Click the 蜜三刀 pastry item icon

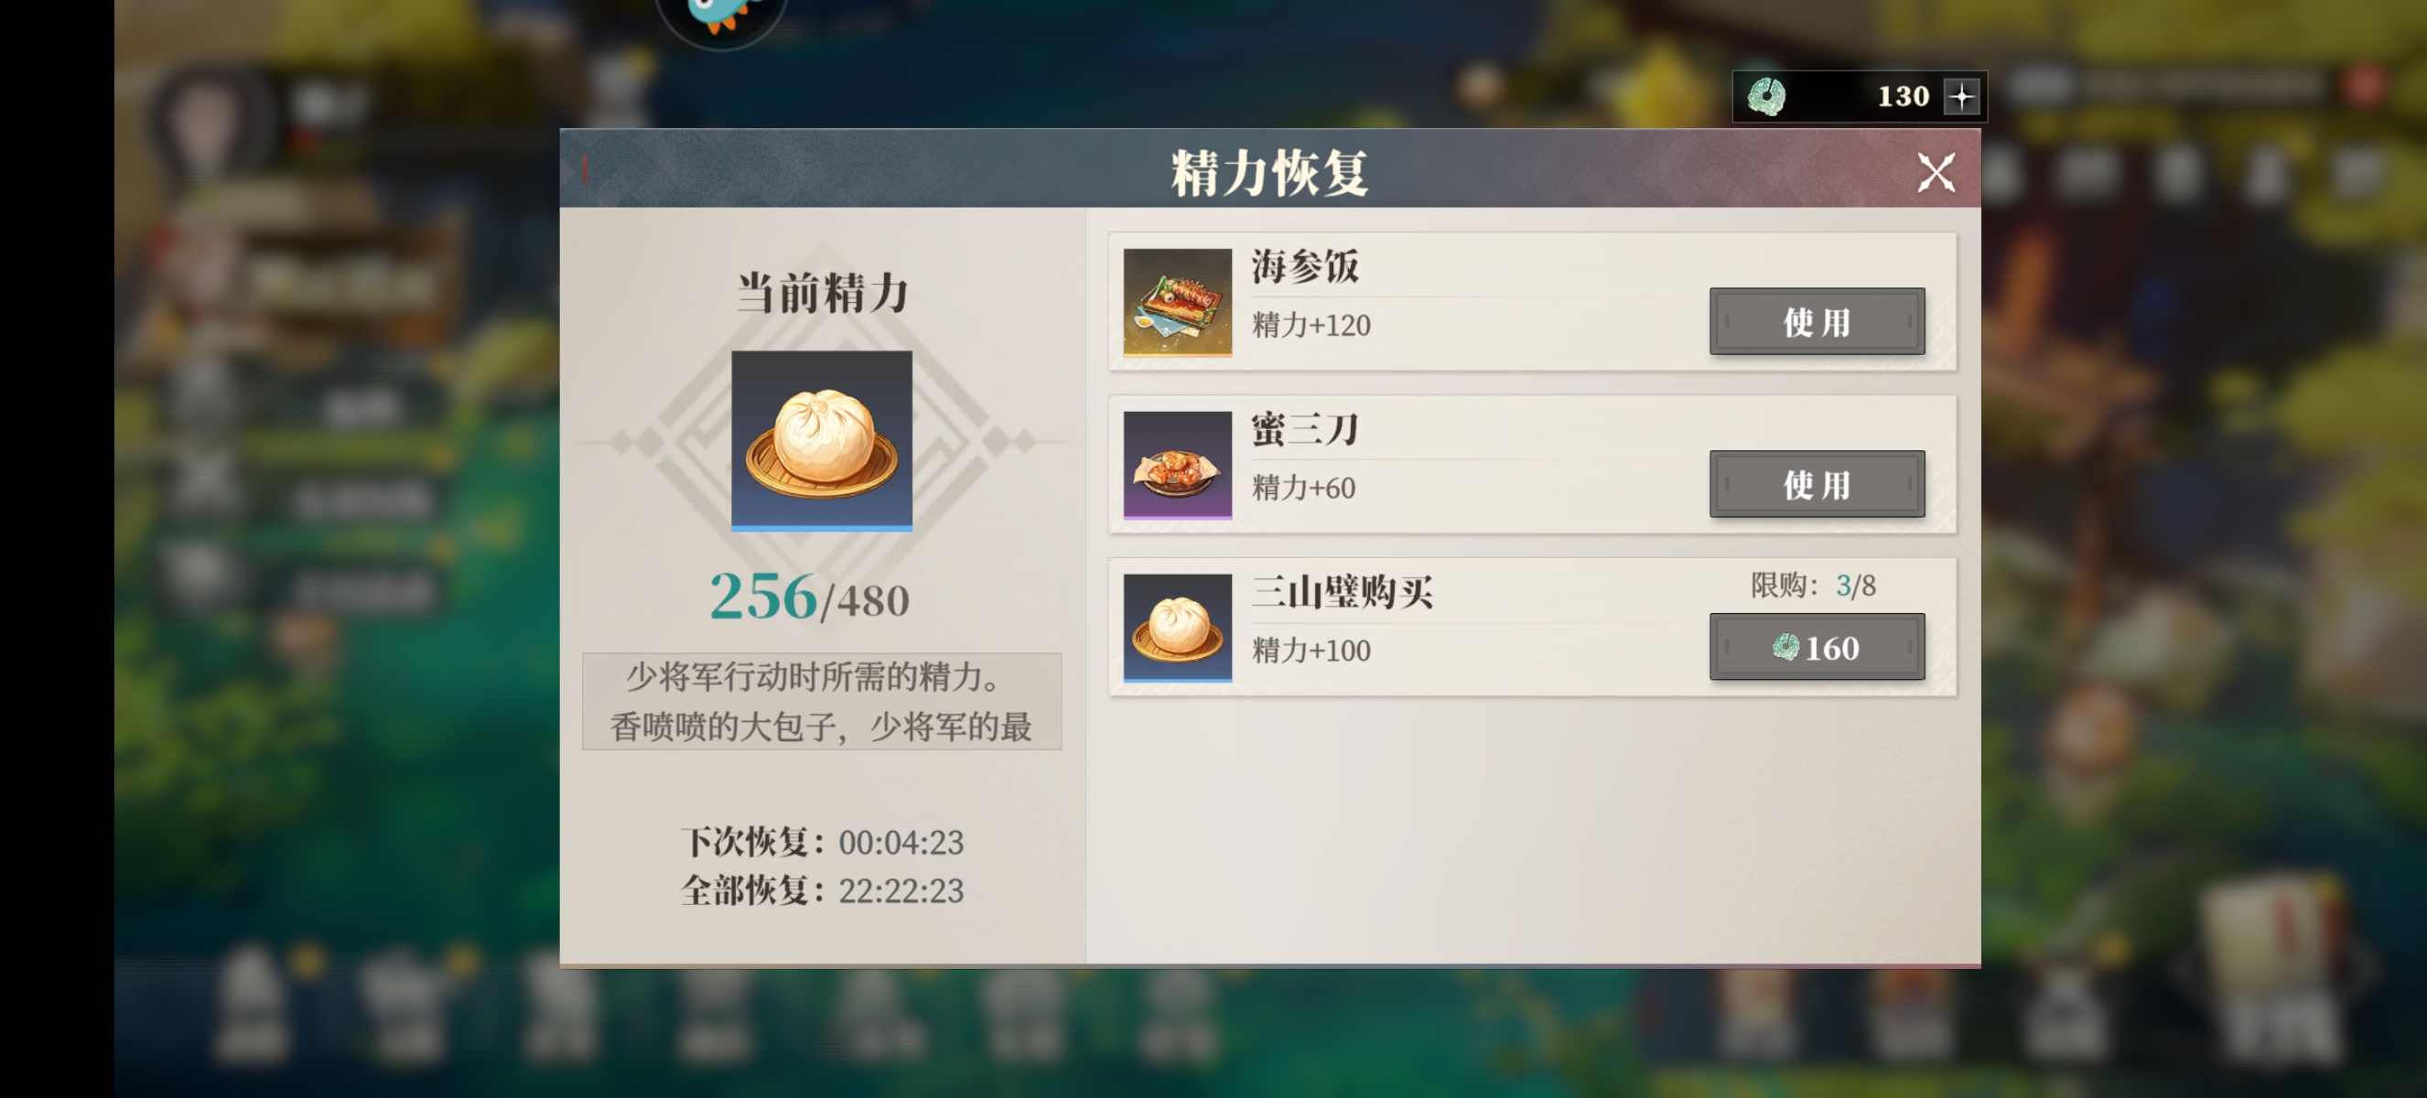pos(1177,465)
